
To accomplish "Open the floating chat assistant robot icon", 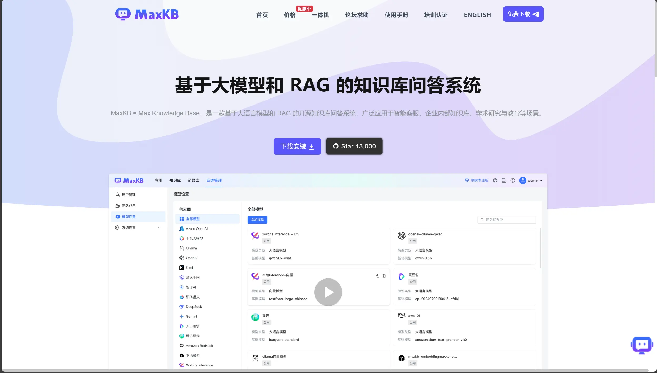I will tap(642, 345).
